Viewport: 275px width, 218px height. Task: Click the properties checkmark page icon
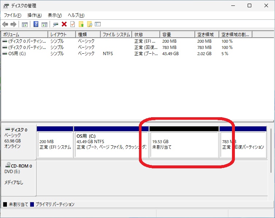73,24
